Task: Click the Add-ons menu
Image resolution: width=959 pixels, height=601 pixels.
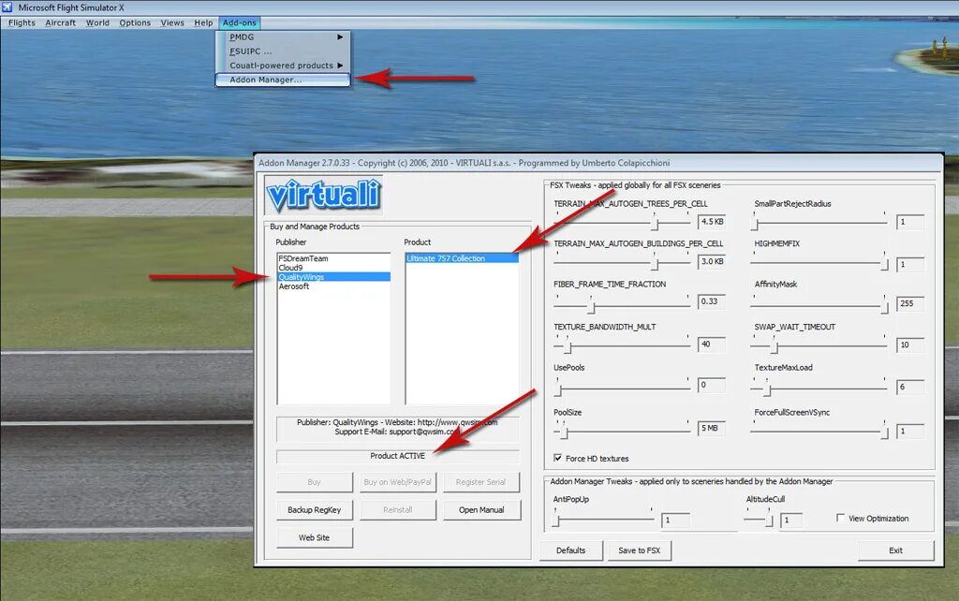Action: [x=239, y=22]
